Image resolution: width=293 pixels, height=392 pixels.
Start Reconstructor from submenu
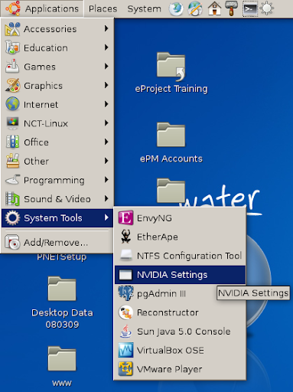click(180, 312)
